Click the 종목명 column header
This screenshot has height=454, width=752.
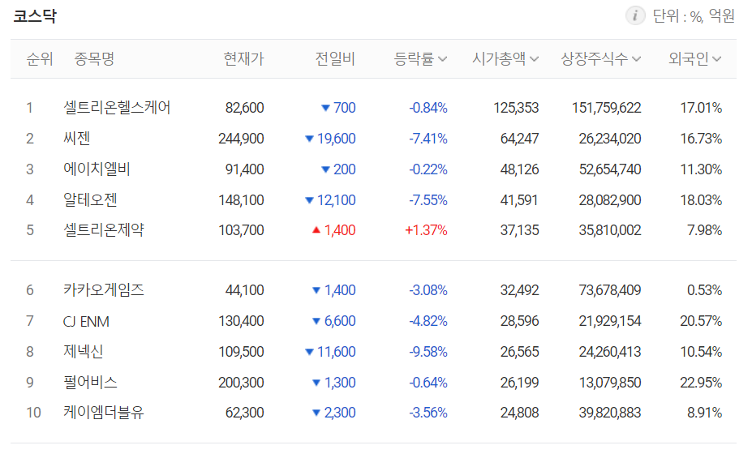pyautogui.click(x=94, y=59)
